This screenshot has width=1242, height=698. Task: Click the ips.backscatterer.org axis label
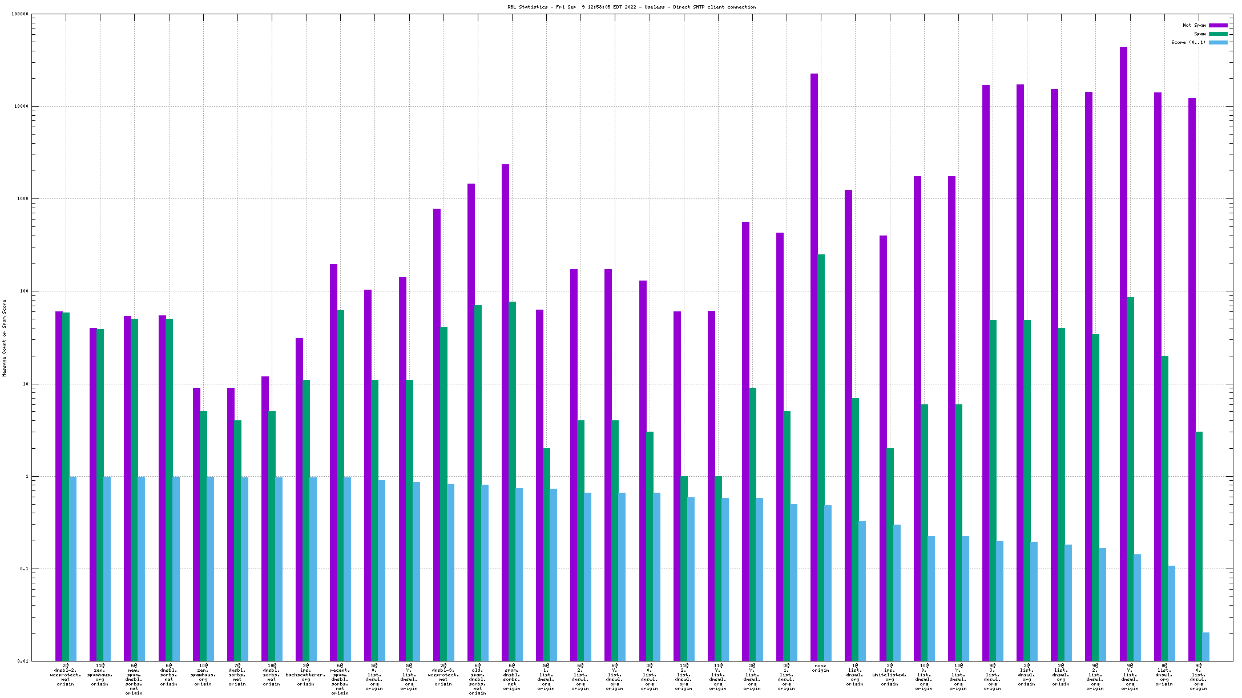coord(306,675)
